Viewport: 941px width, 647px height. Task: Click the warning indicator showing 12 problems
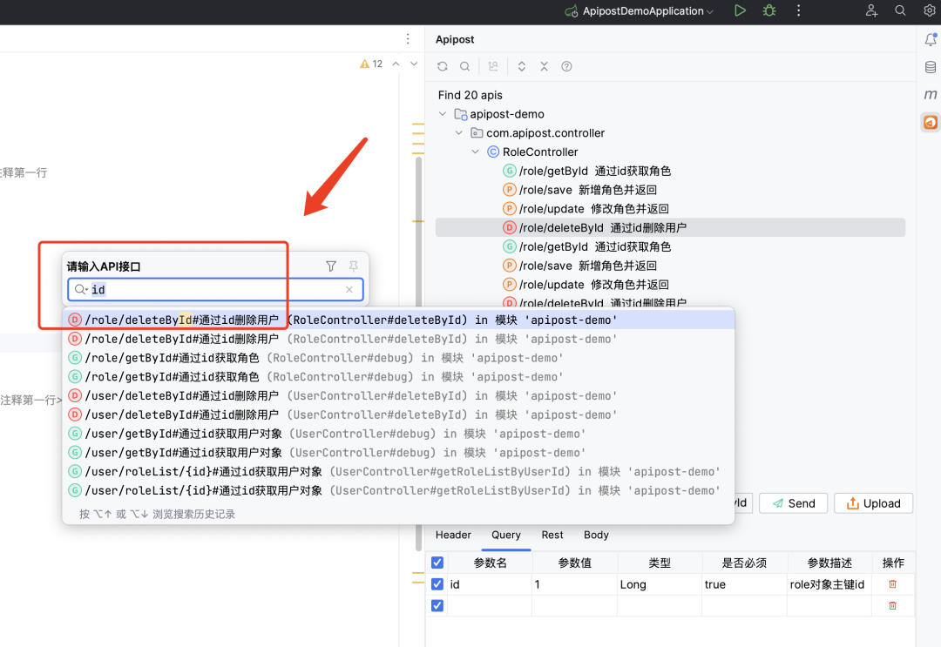point(371,64)
